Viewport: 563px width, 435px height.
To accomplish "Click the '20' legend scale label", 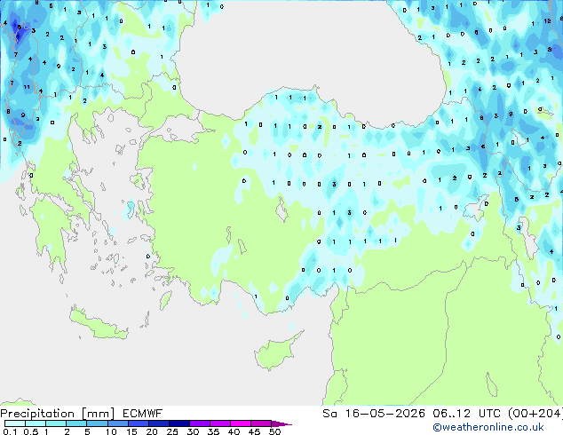I will point(152,431).
